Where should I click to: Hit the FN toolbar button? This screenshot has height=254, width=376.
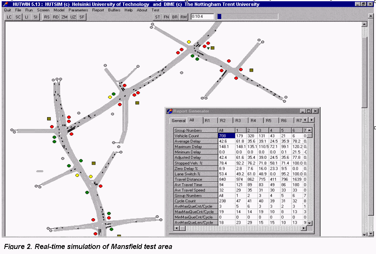[166, 17]
